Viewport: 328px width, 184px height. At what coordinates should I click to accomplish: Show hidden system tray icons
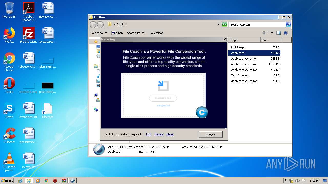pos(286,180)
